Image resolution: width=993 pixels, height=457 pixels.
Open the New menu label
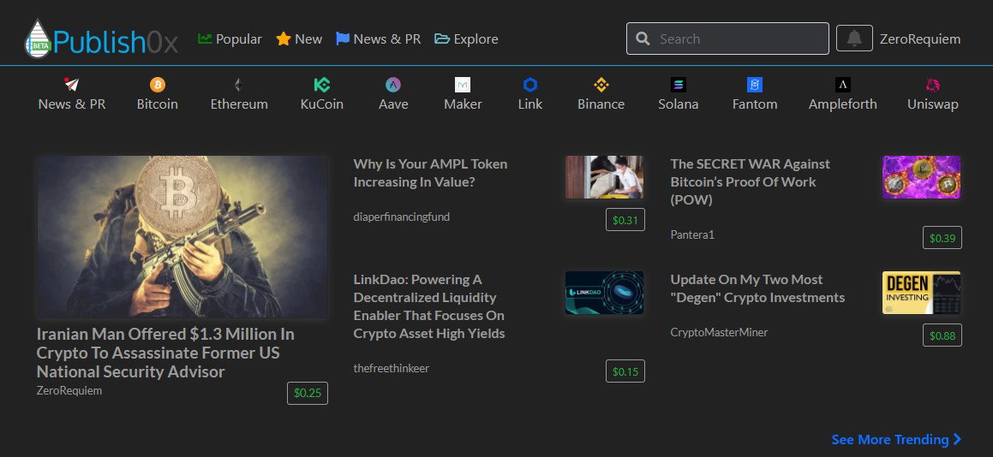coord(308,39)
